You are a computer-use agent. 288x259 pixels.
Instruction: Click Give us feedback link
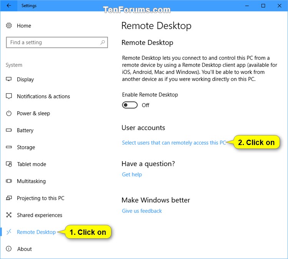pyautogui.click(x=142, y=211)
